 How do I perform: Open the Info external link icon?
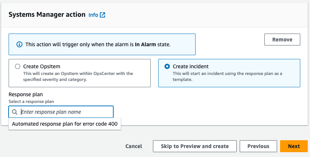click(x=102, y=15)
